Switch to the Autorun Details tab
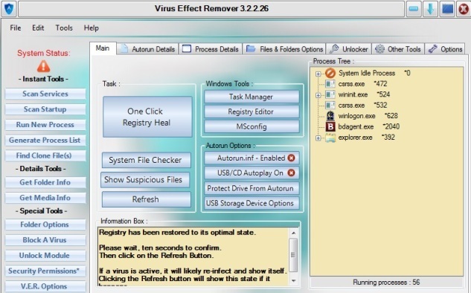471x293 pixels. [147, 49]
